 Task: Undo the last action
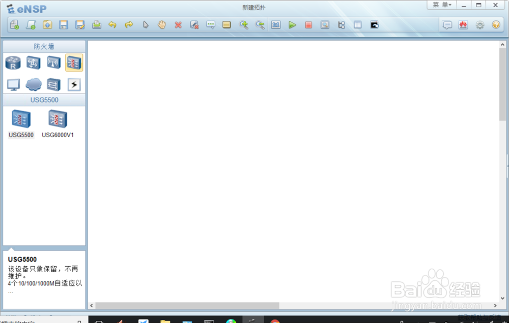point(112,25)
